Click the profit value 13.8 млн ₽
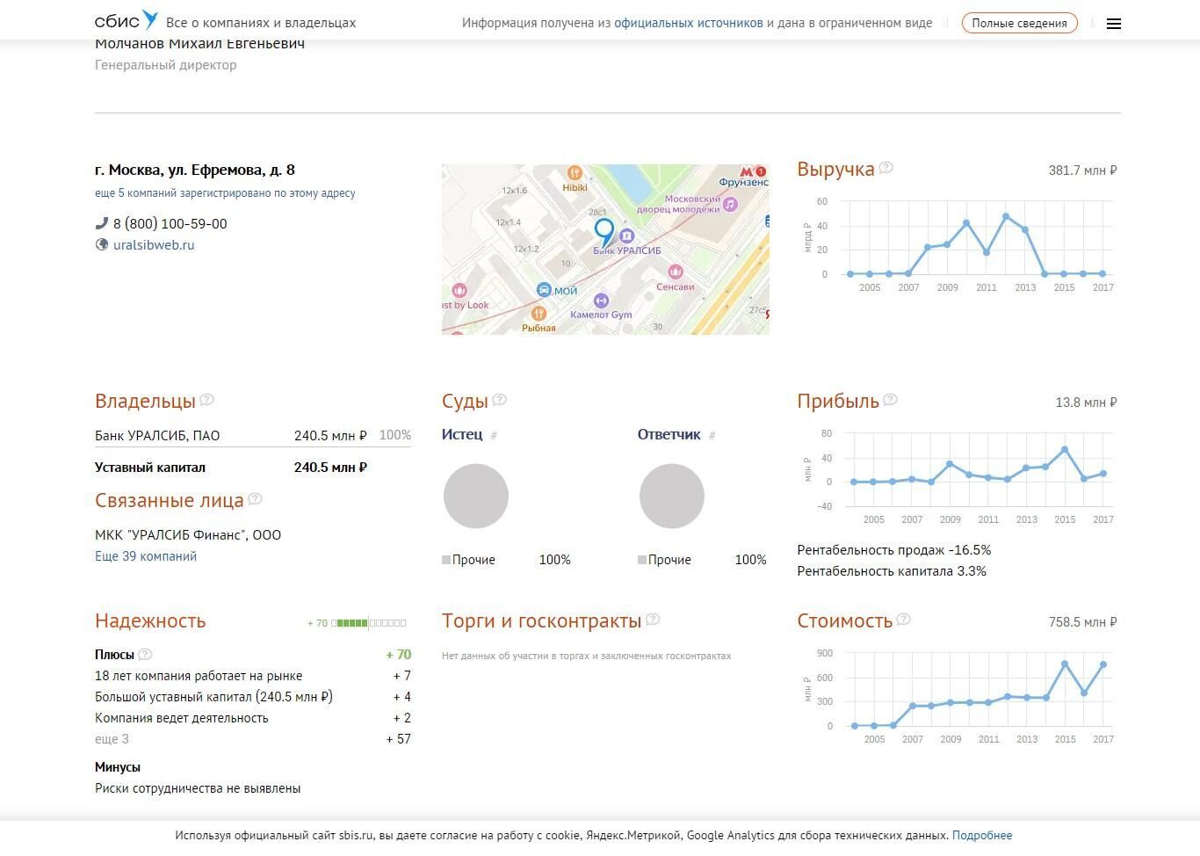 (x=1087, y=403)
